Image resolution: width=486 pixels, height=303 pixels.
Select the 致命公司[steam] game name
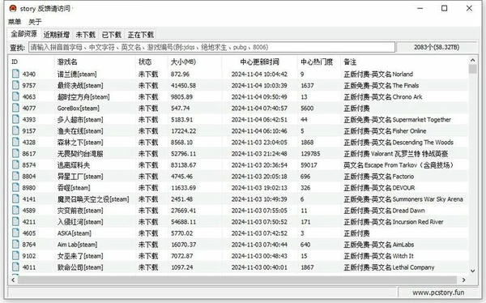point(80,267)
